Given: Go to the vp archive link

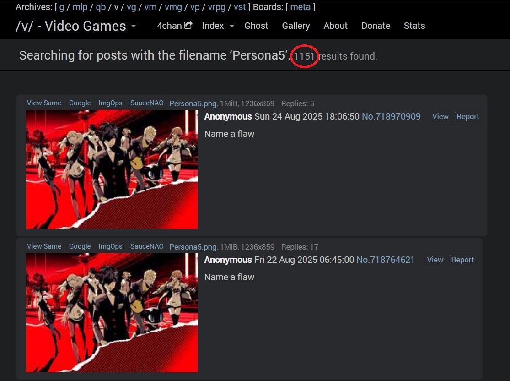Looking at the screenshot, I should click(195, 7).
